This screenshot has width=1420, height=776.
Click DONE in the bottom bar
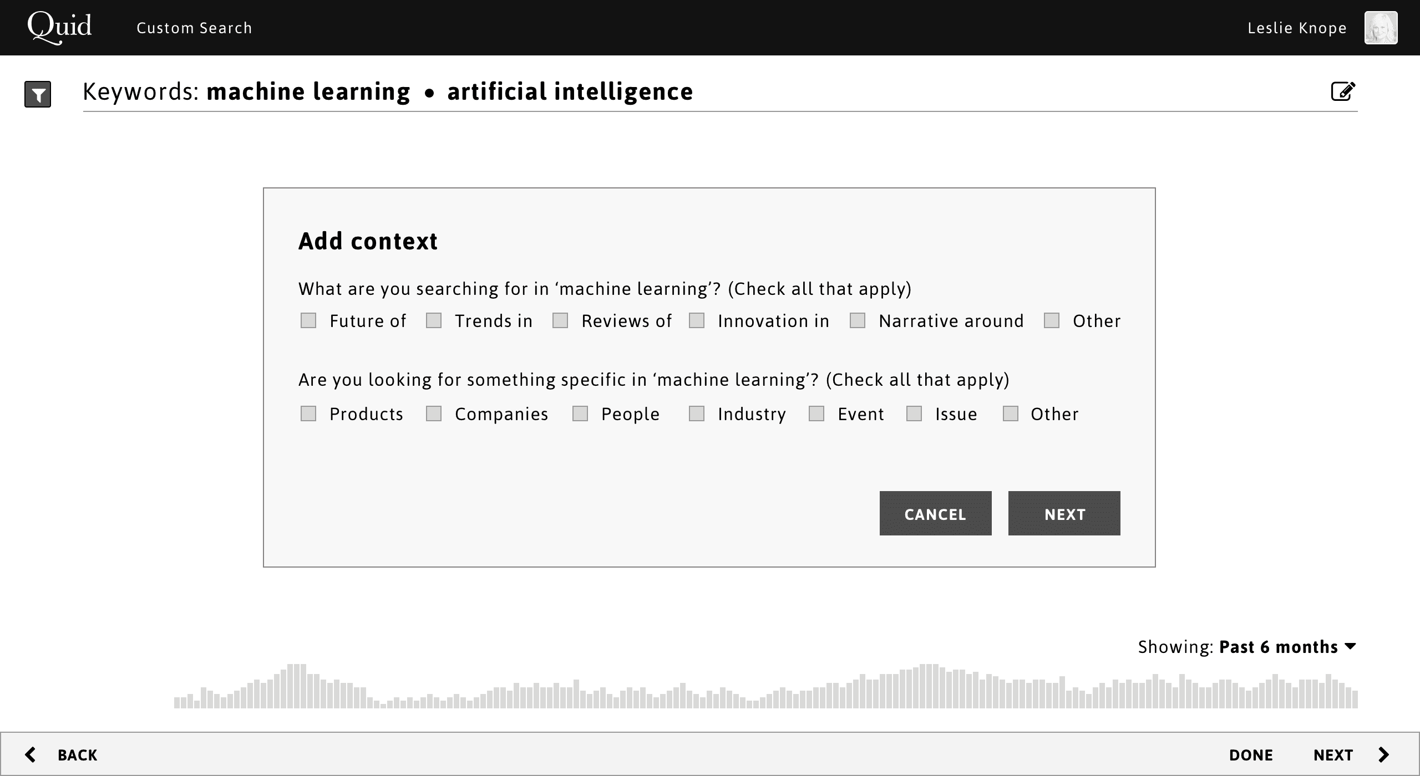[1251, 755]
